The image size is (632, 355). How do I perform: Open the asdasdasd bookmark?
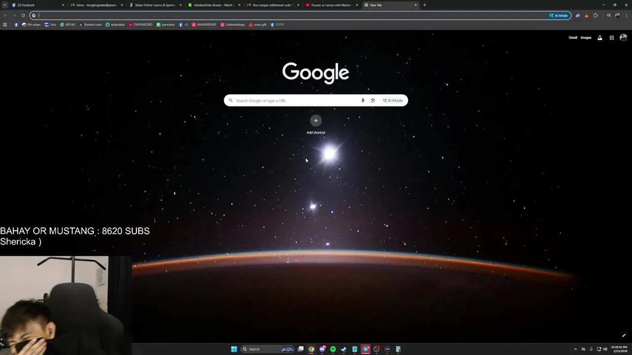click(x=116, y=25)
